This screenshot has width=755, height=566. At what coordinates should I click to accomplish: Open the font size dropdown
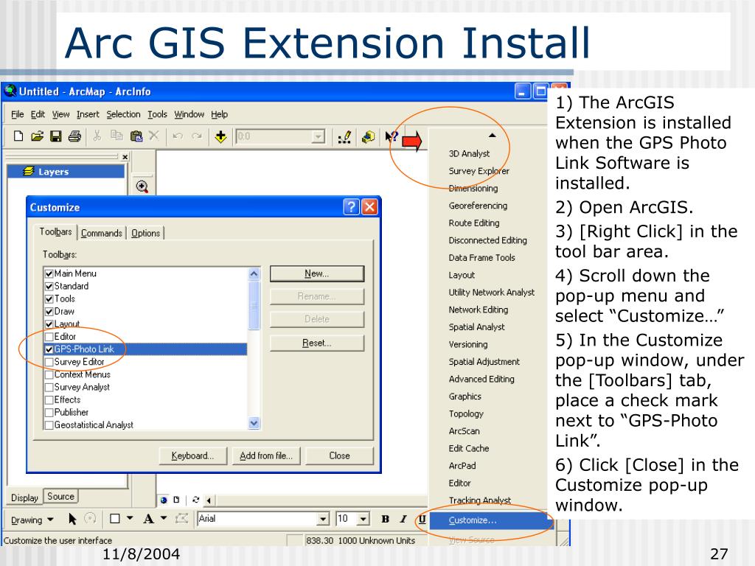coord(363,519)
